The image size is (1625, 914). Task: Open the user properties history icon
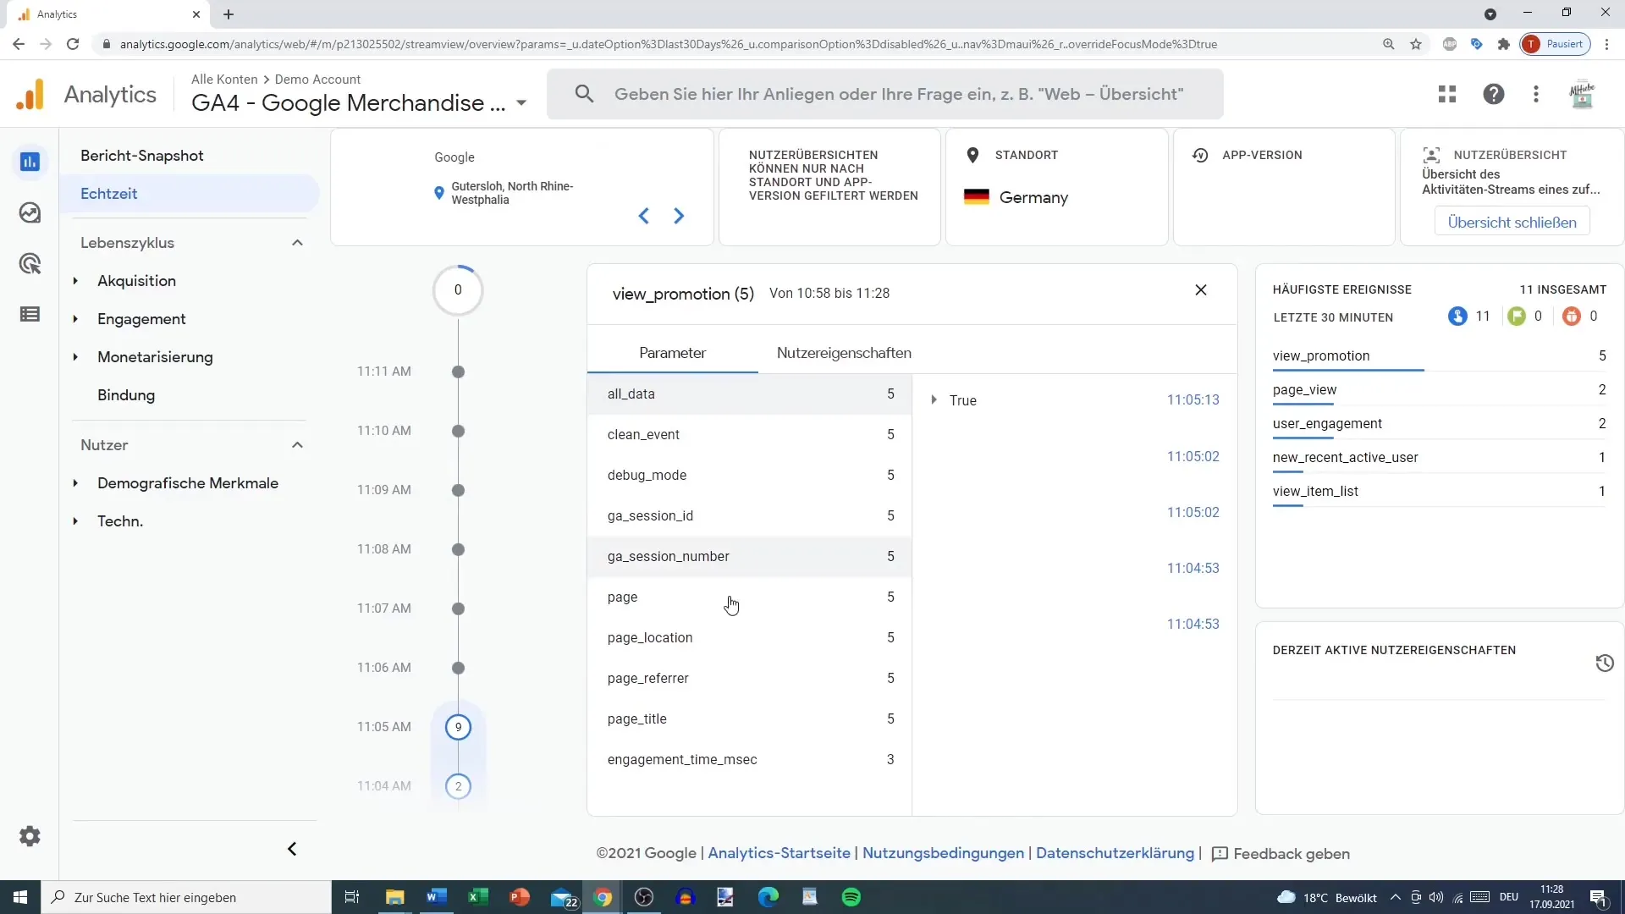click(x=1605, y=663)
